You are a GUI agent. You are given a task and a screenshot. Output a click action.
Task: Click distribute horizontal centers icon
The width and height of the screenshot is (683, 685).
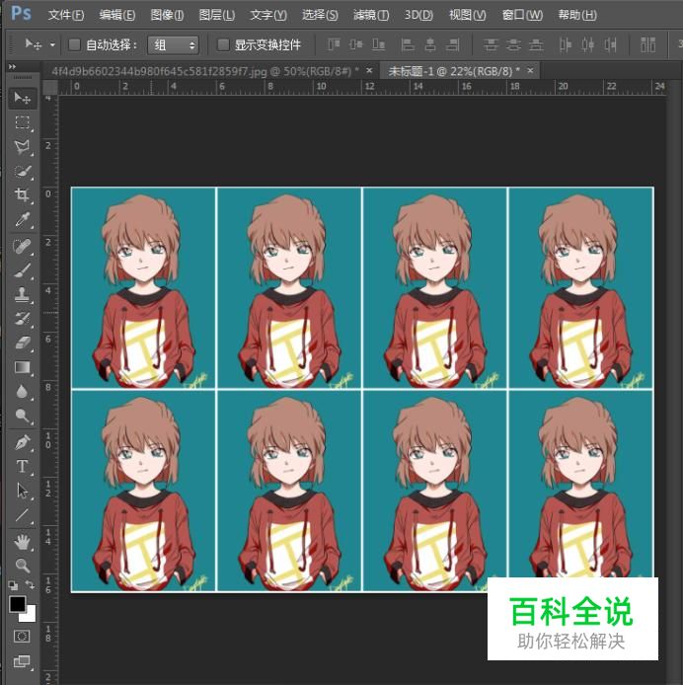pyautogui.click(x=587, y=44)
